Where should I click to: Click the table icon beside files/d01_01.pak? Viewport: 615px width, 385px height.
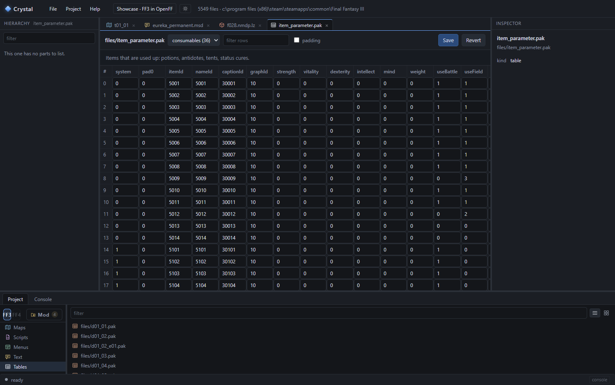pos(75,326)
